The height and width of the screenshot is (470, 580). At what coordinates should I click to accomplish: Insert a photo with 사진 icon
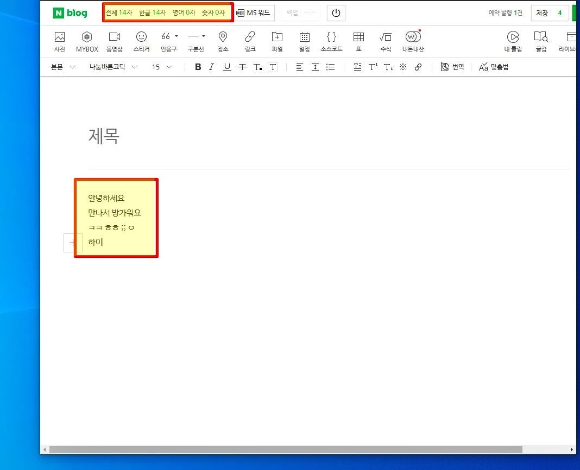click(x=60, y=41)
